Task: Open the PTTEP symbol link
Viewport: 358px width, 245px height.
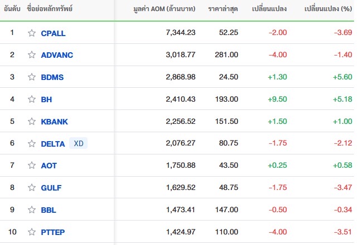Action: tap(53, 232)
